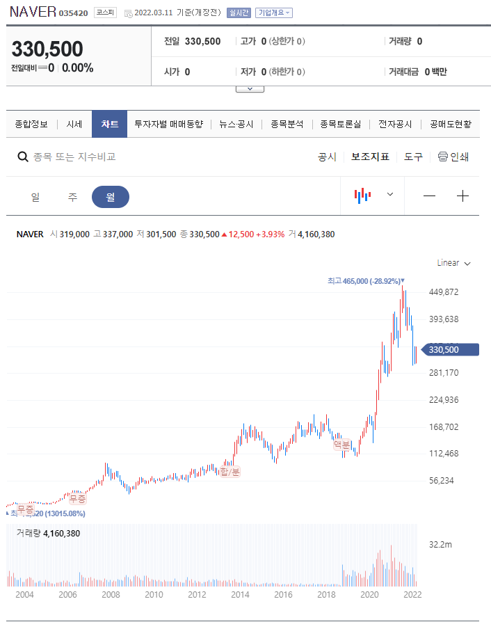This screenshot has width=491, height=622.
Task: Open the 전자공시 tab
Action: click(395, 124)
